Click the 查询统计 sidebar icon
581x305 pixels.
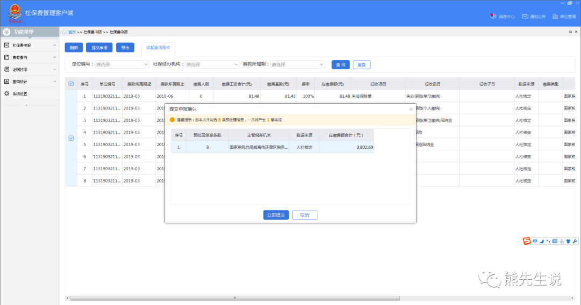6,81
